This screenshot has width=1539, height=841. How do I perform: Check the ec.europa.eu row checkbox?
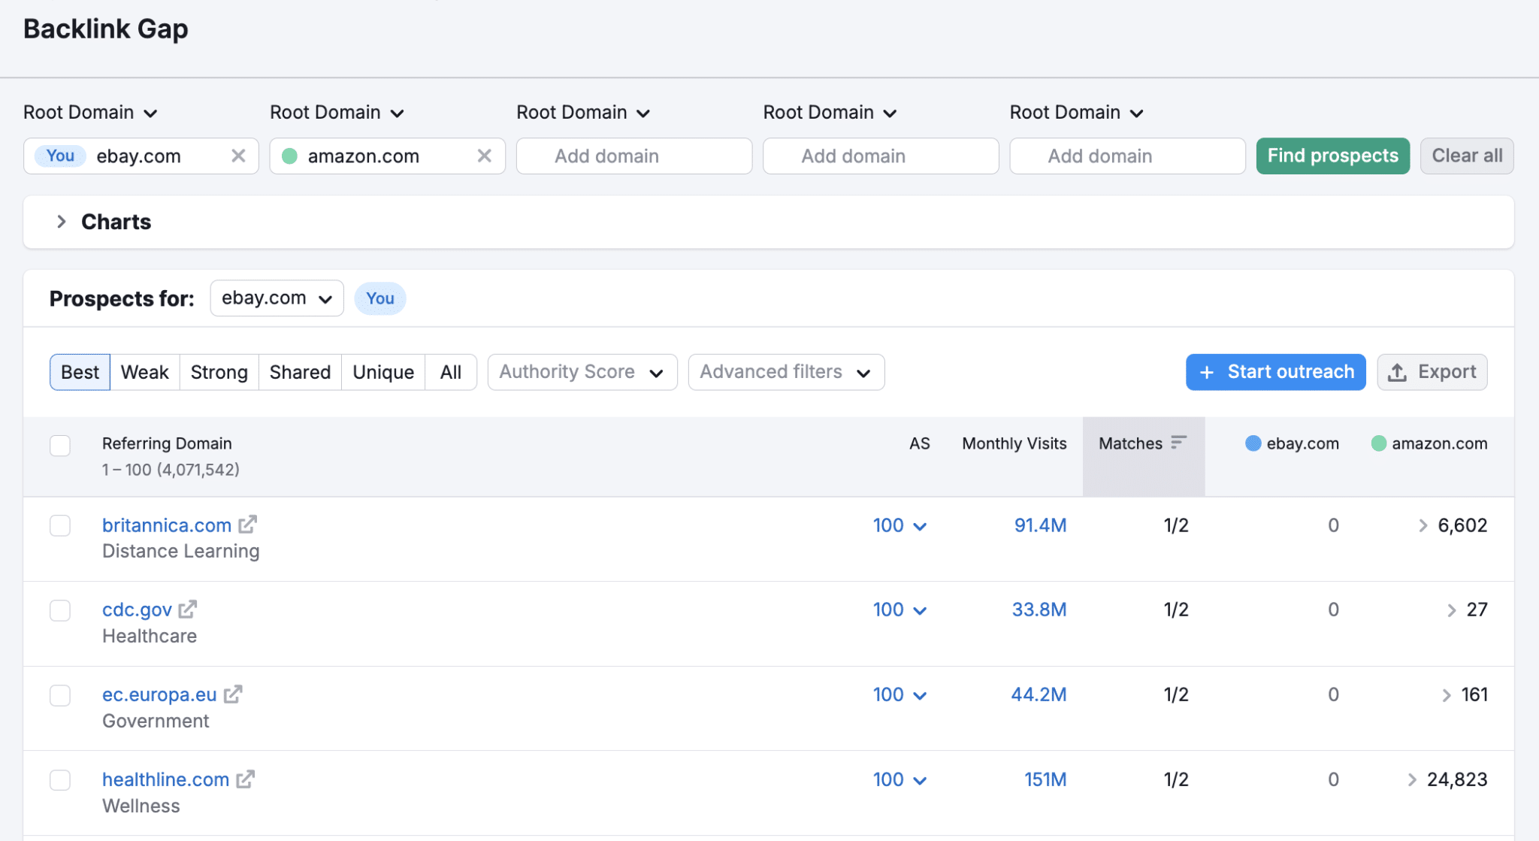[x=60, y=695]
